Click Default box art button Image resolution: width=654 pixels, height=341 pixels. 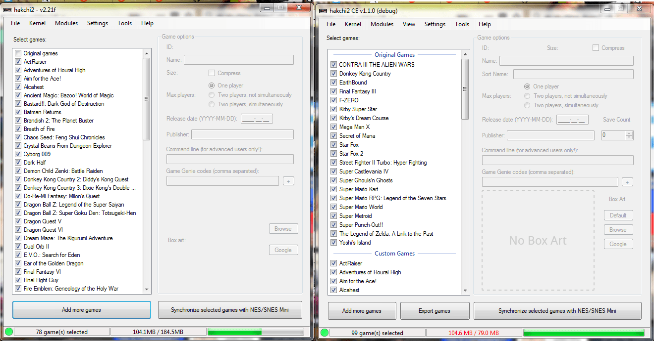coord(618,215)
